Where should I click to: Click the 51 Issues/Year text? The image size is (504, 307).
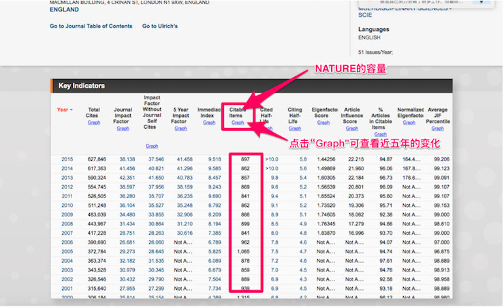(x=375, y=52)
